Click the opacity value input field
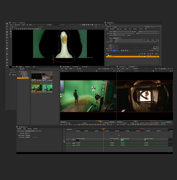 (115, 45)
